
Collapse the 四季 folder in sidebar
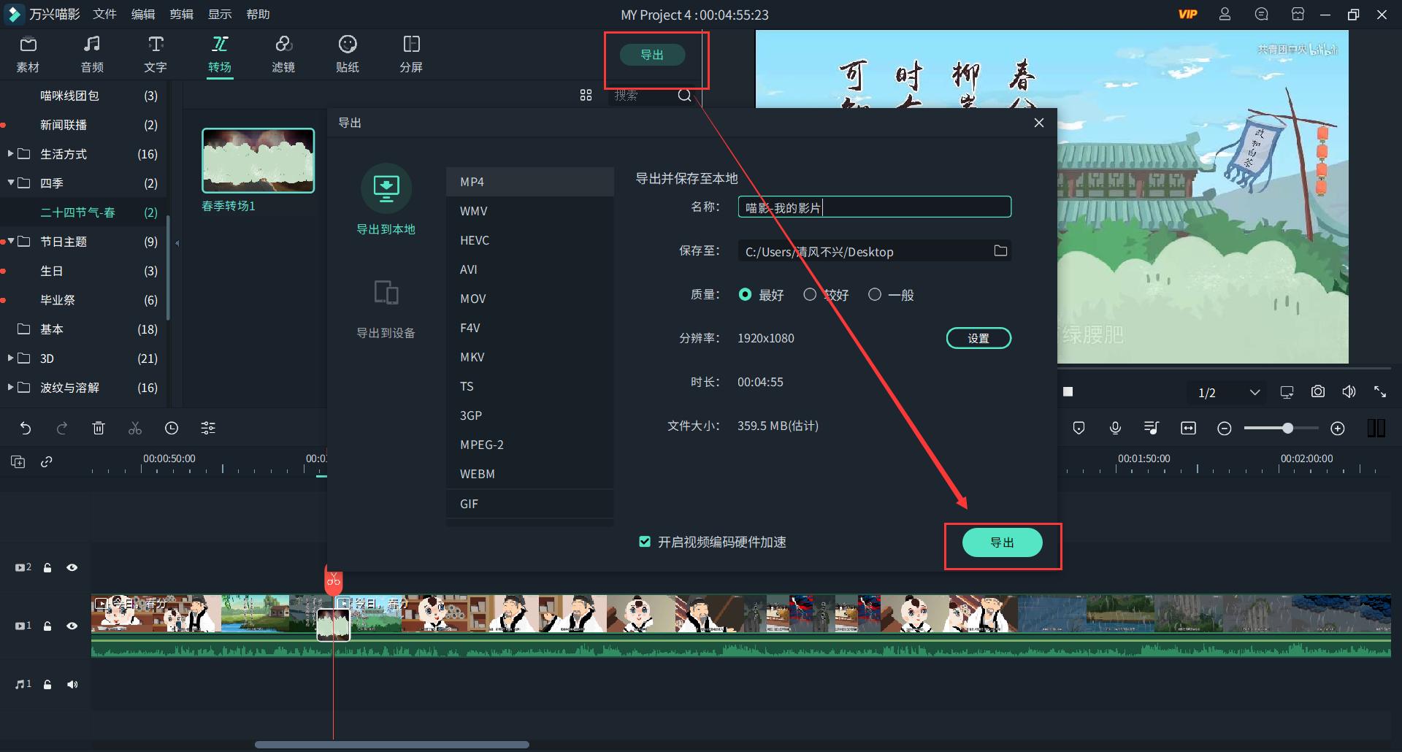[x=11, y=183]
